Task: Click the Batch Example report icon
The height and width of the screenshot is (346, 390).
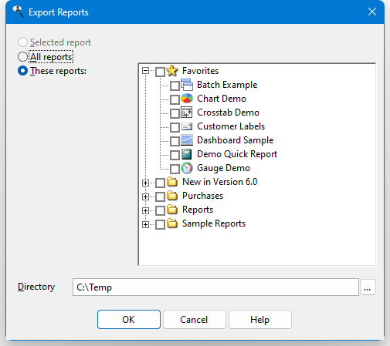Action: click(187, 85)
